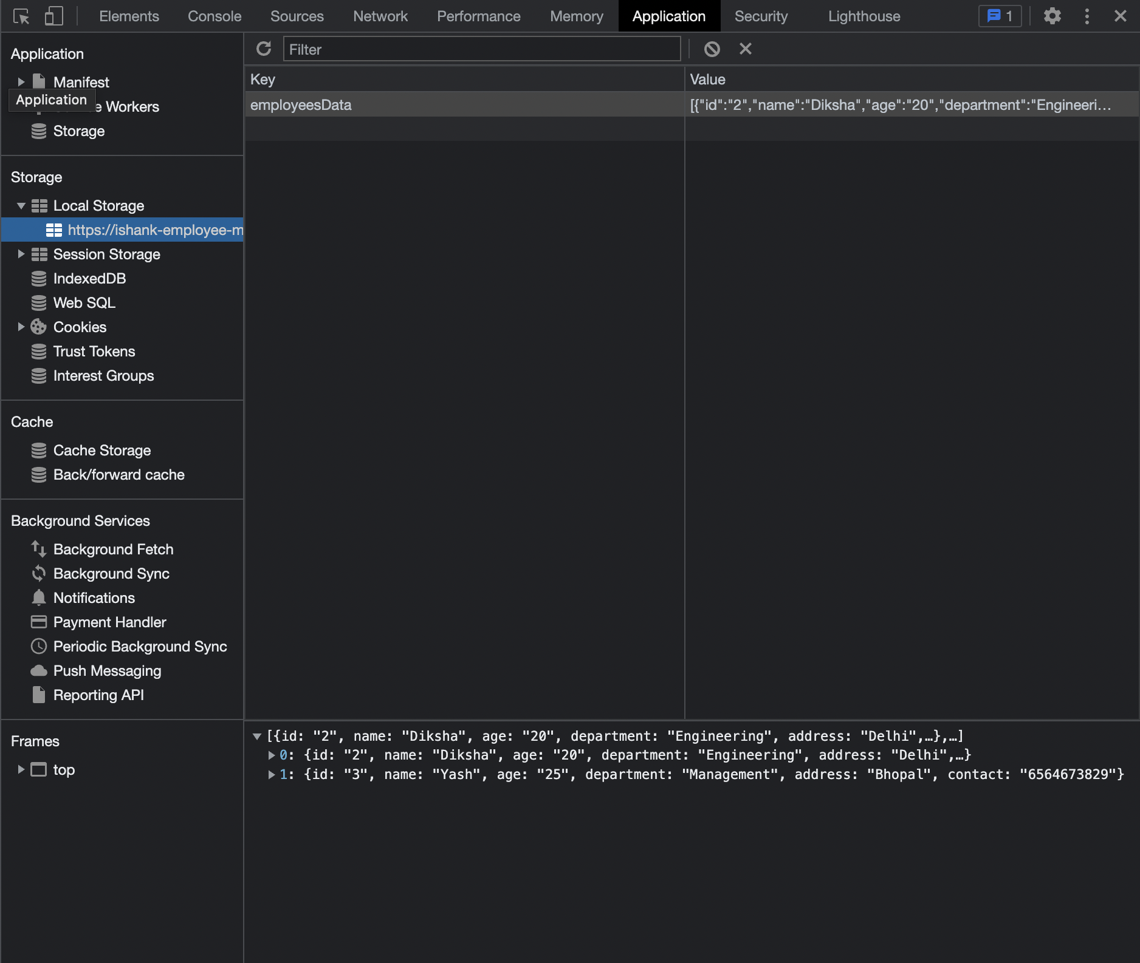Click the Key column header
Screen dimensions: 1140x963
465,80
